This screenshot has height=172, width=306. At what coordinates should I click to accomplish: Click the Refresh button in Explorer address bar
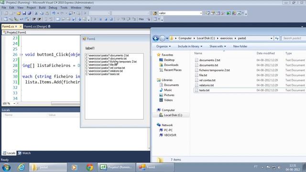coord(277,38)
